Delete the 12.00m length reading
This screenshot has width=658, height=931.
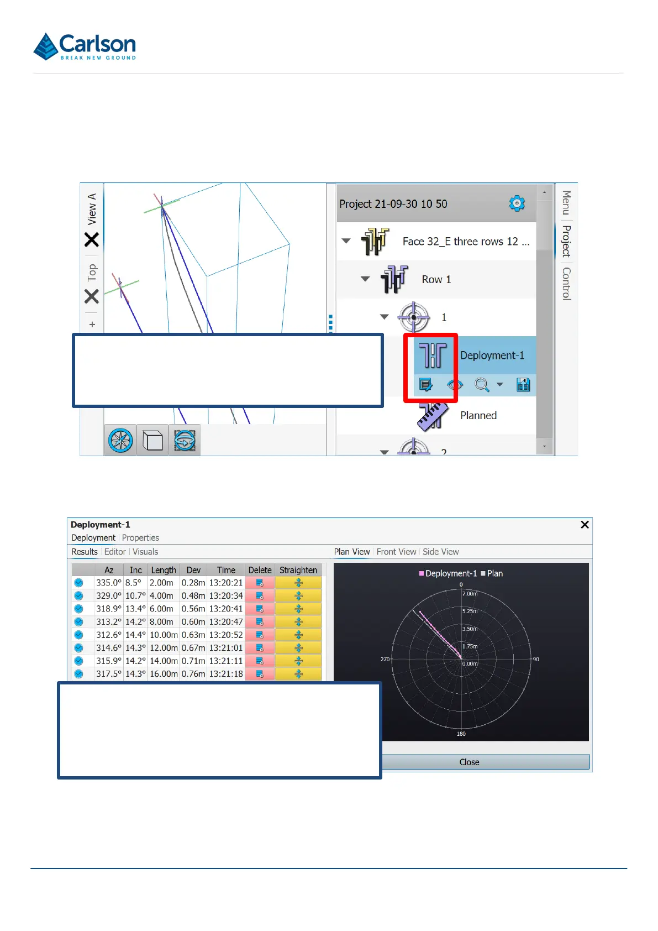(x=260, y=648)
